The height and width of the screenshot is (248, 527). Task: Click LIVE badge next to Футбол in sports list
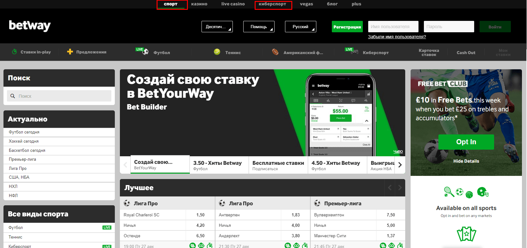point(107,227)
